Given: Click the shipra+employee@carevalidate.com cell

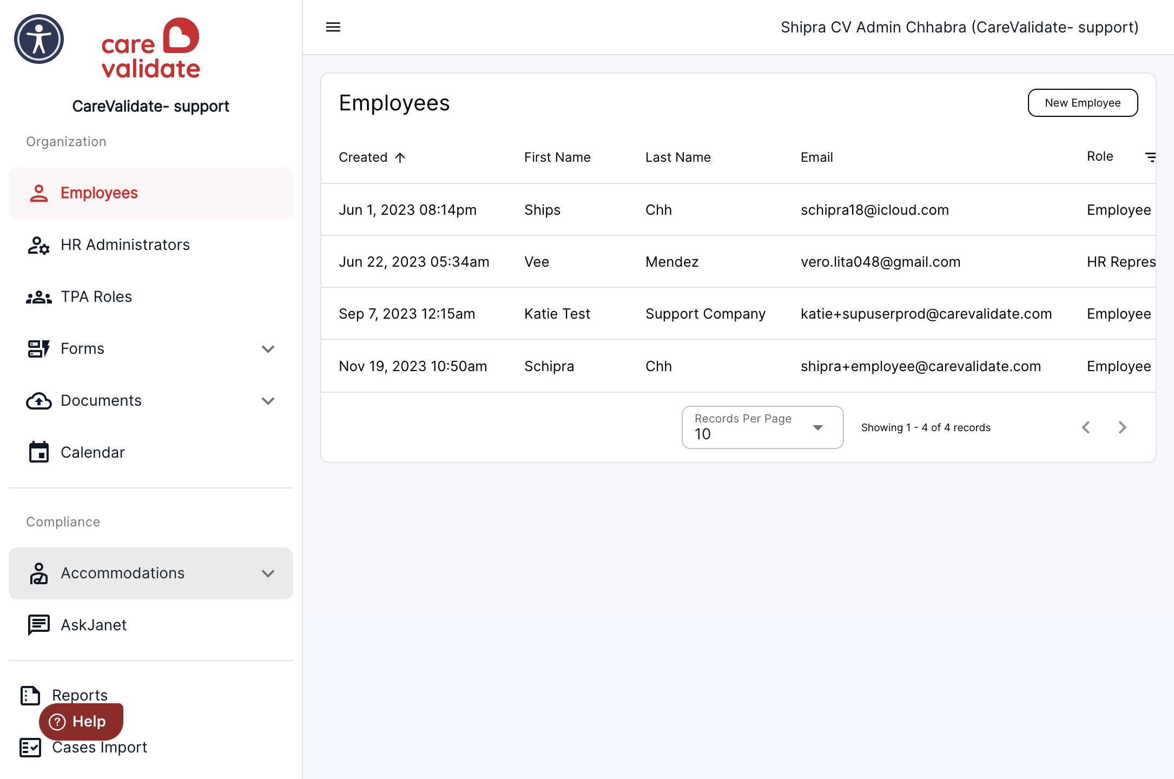Looking at the screenshot, I should pyautogui.click(x=921, y=366).
